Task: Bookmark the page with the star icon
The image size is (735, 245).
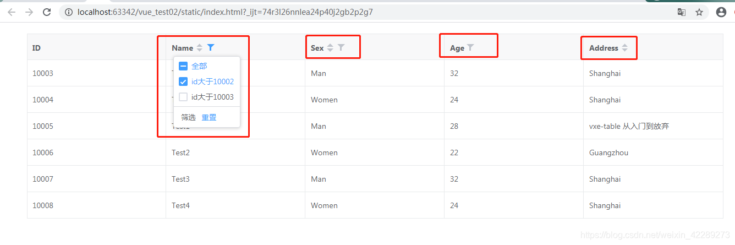Action: [699, 12]
